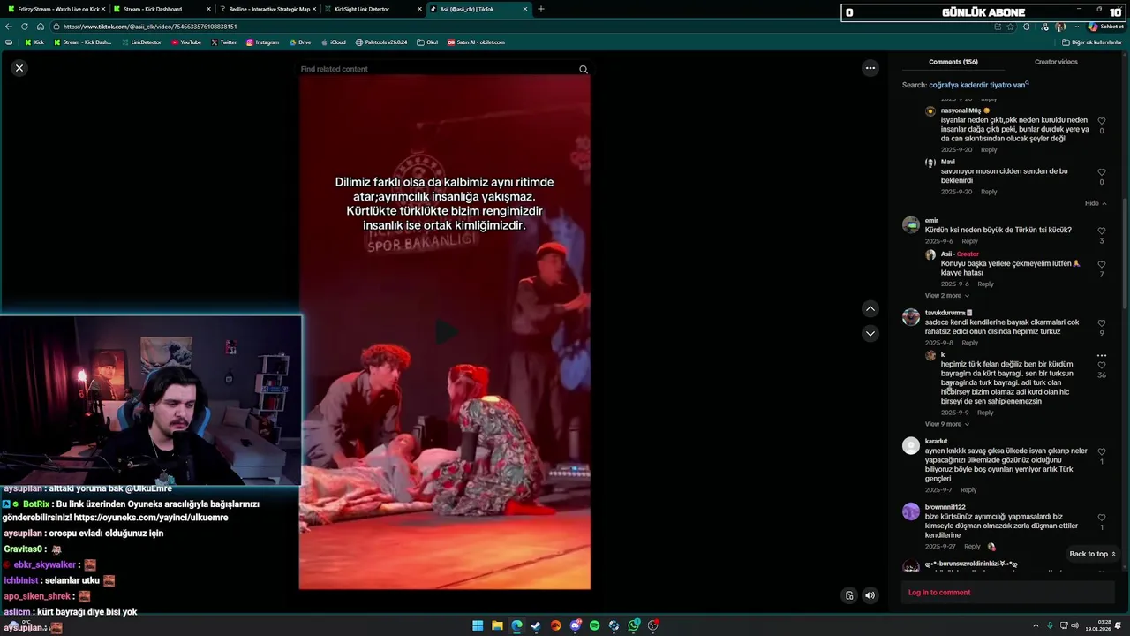1130x636 pixels.
Task: Open search link coğrafya kaderdir tiyatro van
Action: click(x=979, y=85)
